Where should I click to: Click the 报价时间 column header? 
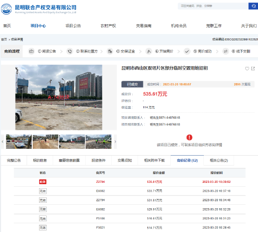217,173
